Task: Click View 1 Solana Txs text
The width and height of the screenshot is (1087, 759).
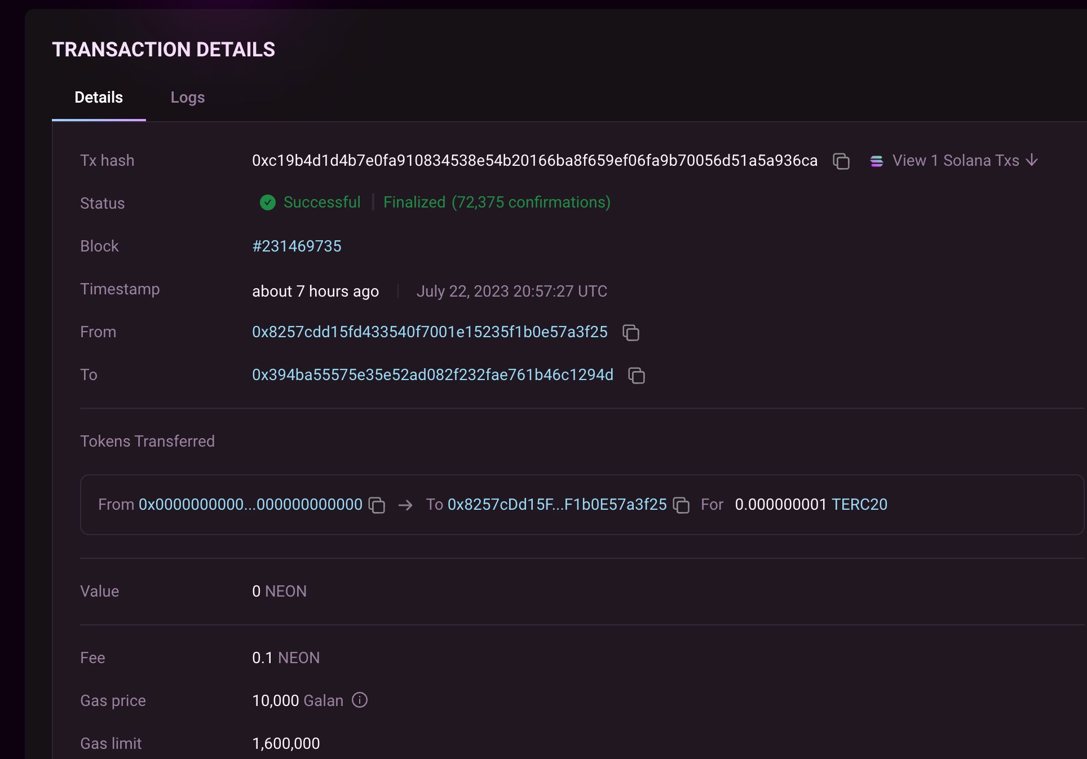Action: tap(956, 161)
